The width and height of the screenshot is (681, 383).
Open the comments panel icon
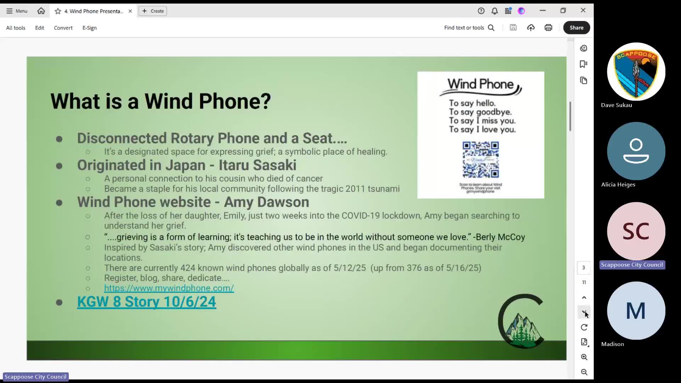(583, 48)
